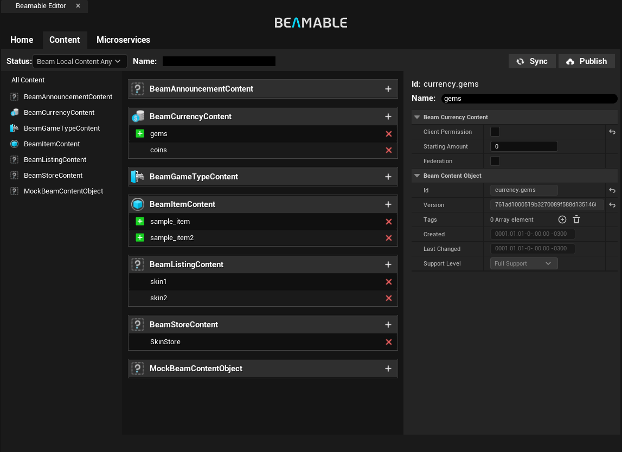The height and width of the screenshot is (452, 622).
Task: Click the plus icon on BeamCurrencyContent header
Action: click(388, 117)
